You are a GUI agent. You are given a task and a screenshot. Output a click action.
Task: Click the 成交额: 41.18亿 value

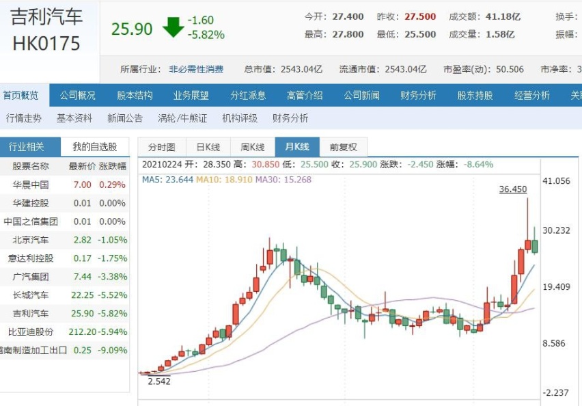[485, 16]
